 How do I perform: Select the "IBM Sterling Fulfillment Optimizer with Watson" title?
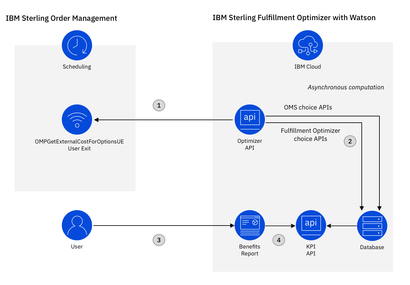[x=294, y=18]
